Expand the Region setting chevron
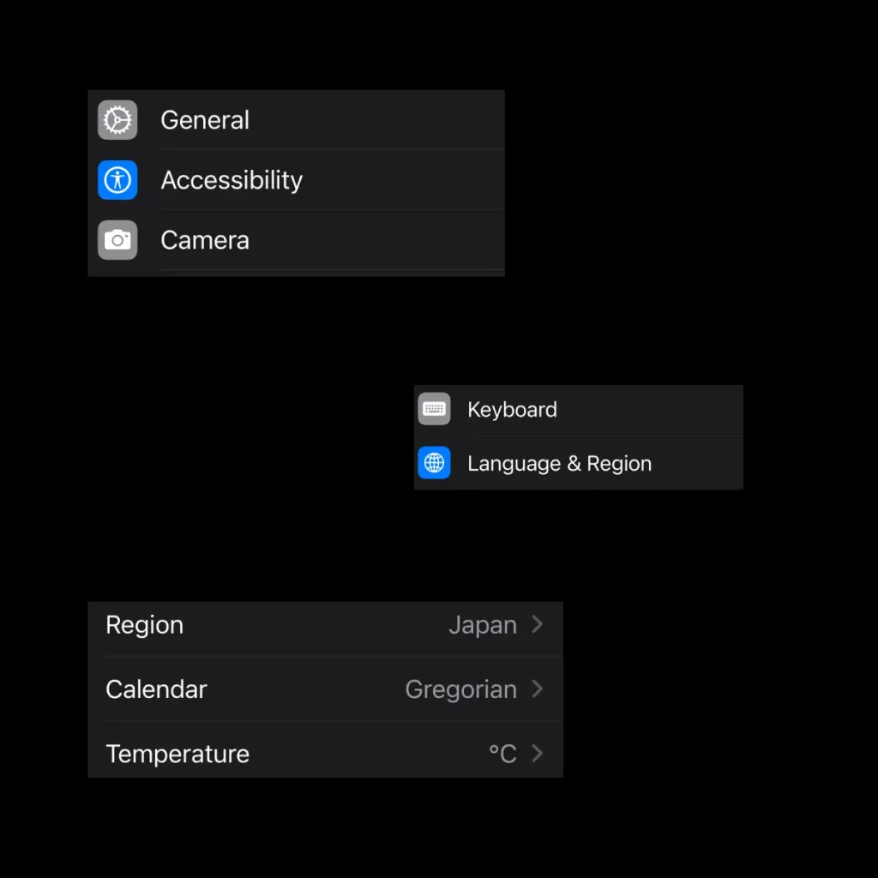 pyautogui.click(x=538, y=625)
